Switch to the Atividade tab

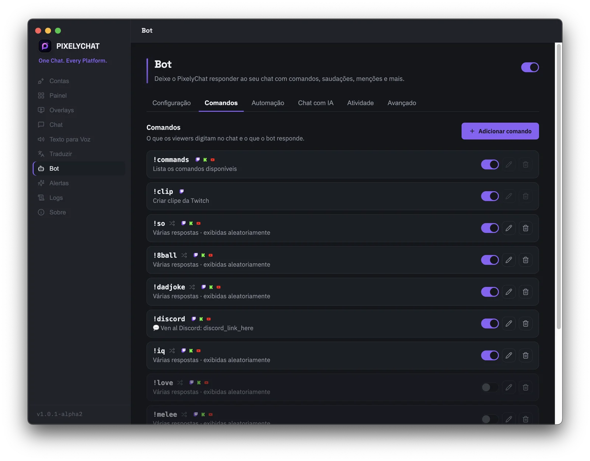(360, 103)
